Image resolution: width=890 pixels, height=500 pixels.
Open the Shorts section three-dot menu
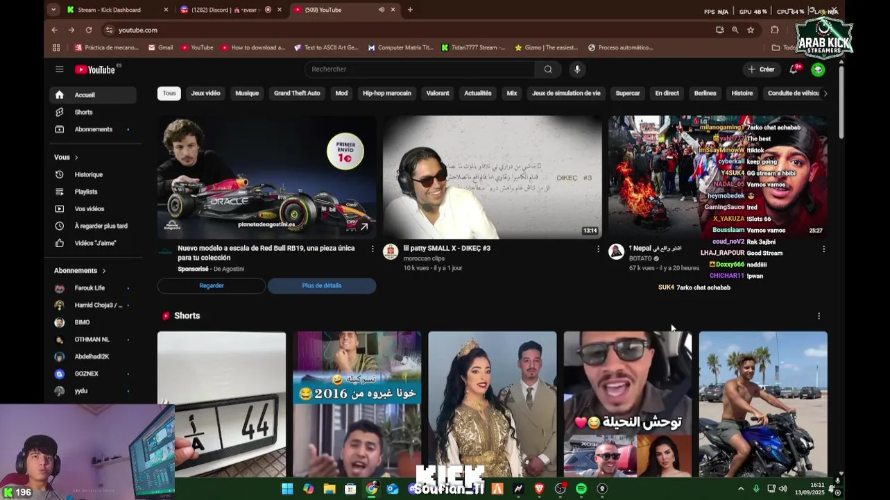pos(819,316)
